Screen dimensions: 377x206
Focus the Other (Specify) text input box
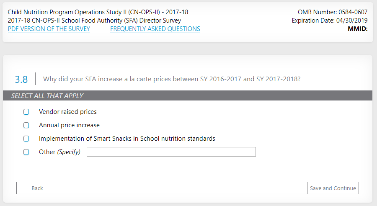[x=171, y=152]
